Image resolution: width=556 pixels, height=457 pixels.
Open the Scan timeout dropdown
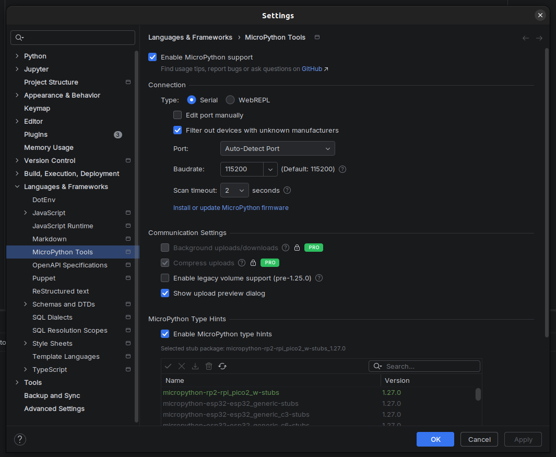[234, 191]
